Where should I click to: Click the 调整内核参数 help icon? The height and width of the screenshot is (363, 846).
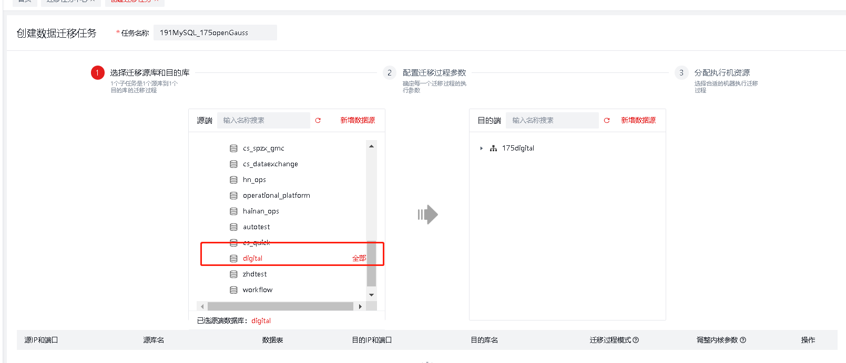[743, 340]
